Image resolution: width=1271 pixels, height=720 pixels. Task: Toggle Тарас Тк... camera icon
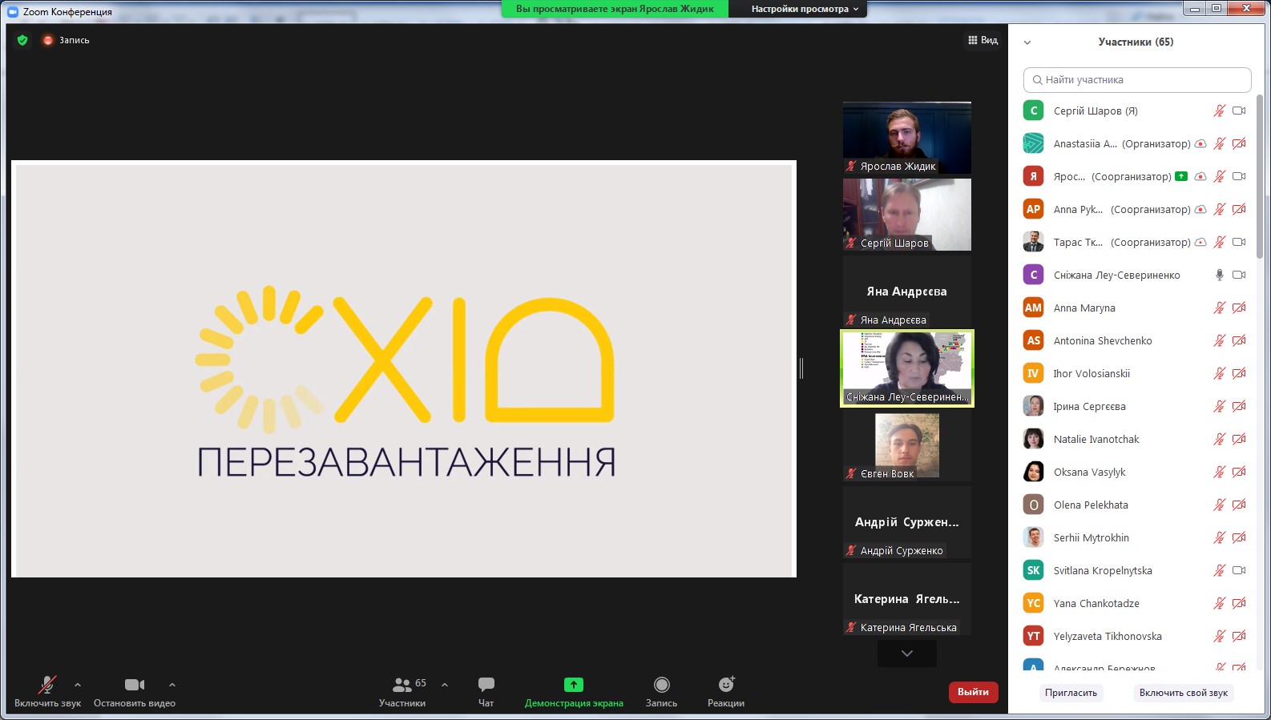1239,242
